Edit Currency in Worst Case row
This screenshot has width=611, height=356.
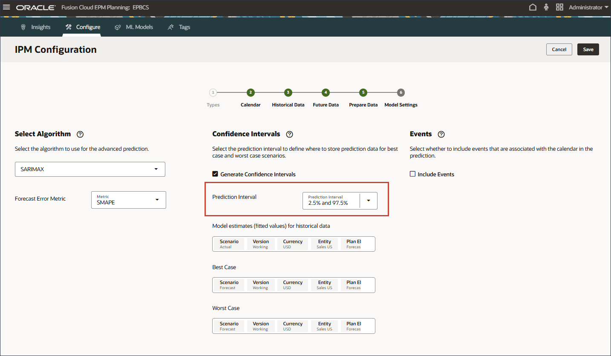[x=293, y=326]
